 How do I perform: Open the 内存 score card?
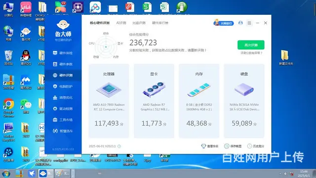pyautogui.click(x=199, y=101)
